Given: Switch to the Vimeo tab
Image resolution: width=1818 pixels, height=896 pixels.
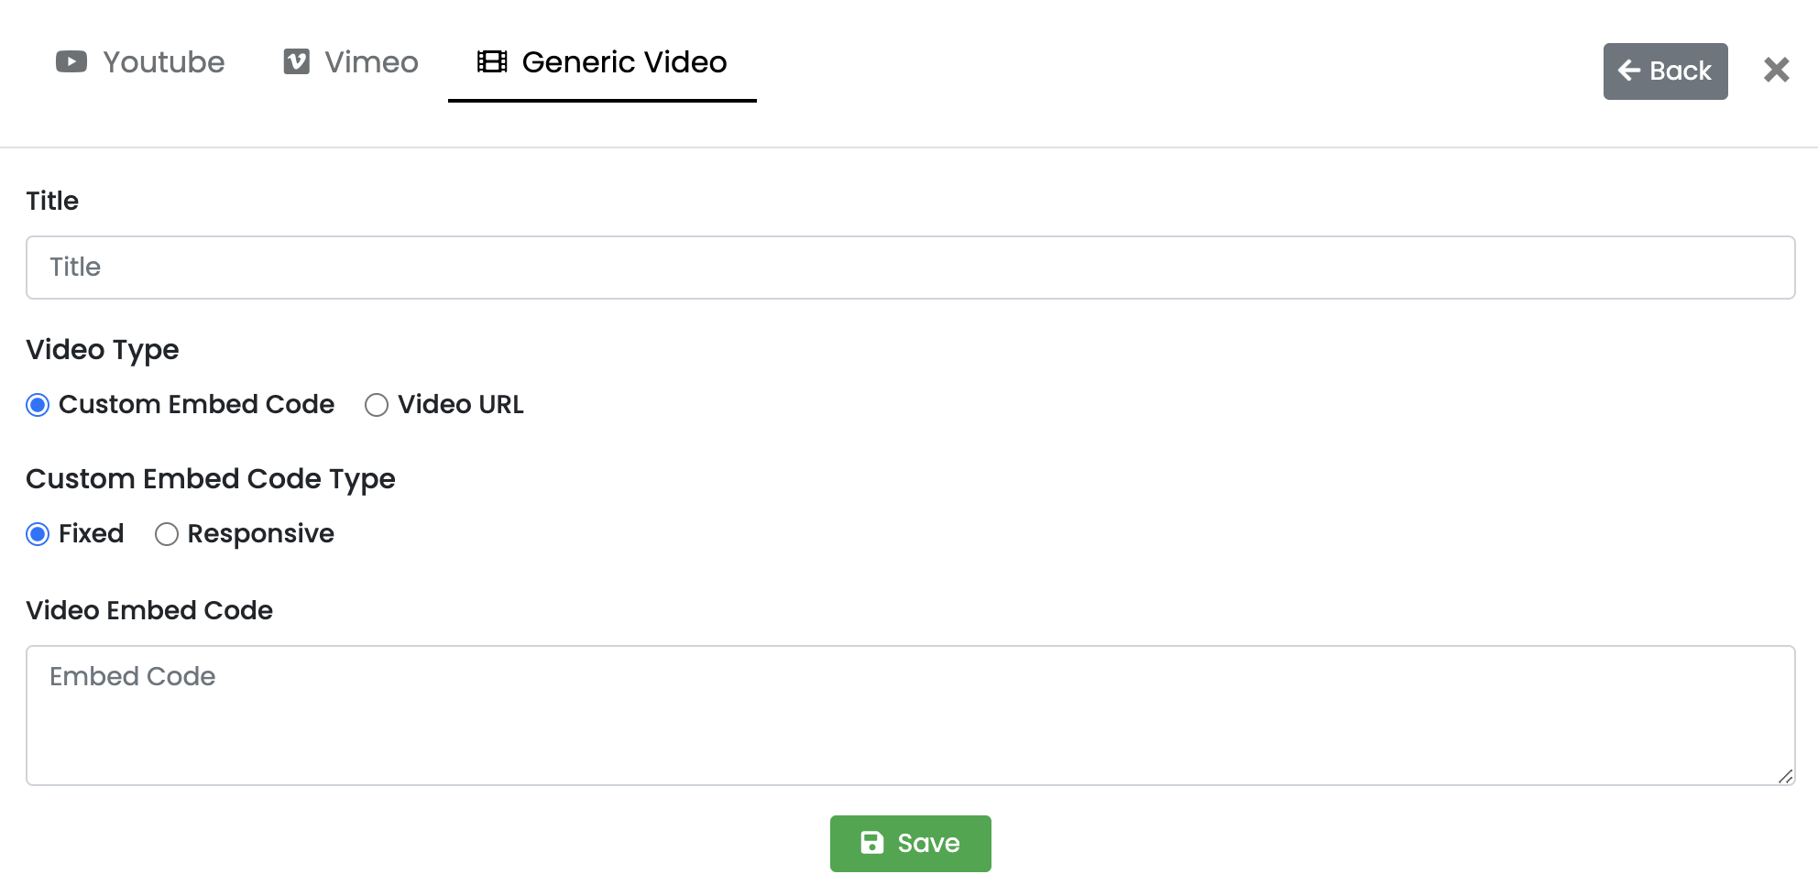Looking at the screenshot, I should (350, 60).
